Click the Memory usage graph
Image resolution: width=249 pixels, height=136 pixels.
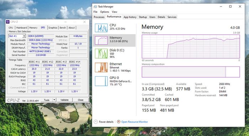[x=191, y=47]
